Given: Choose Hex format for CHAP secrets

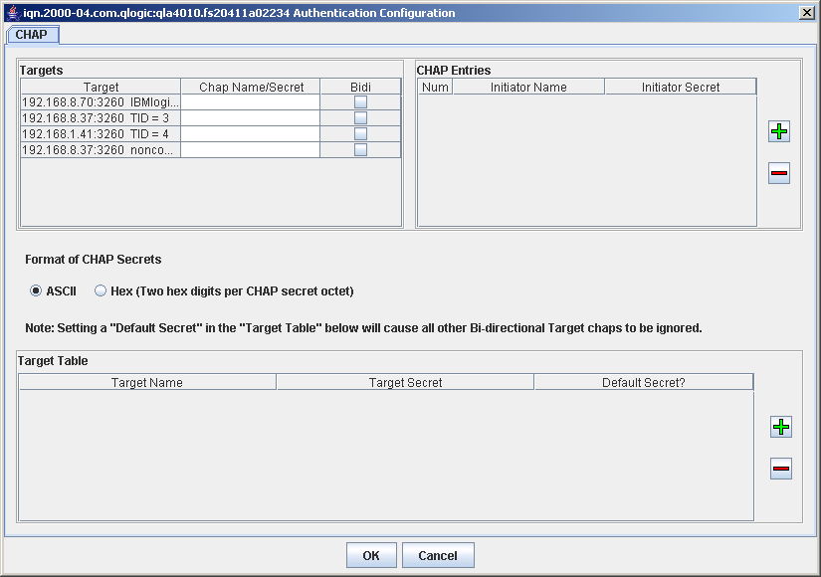Looking at the screenshot, I should point(101,291).
